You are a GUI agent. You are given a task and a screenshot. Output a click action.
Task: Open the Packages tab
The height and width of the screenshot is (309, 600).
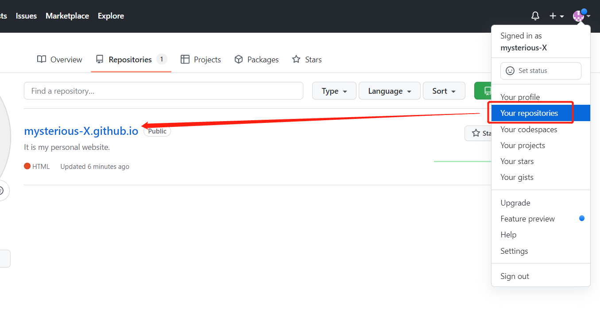(256, 60)
